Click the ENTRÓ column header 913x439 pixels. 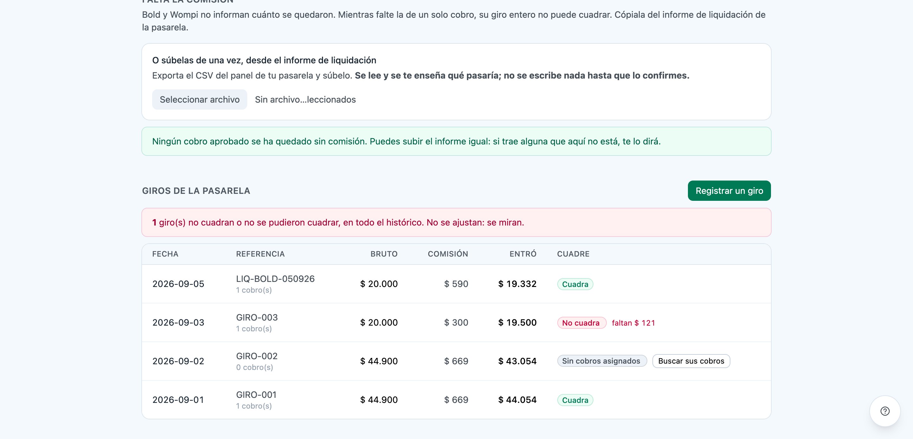point(523,254)
